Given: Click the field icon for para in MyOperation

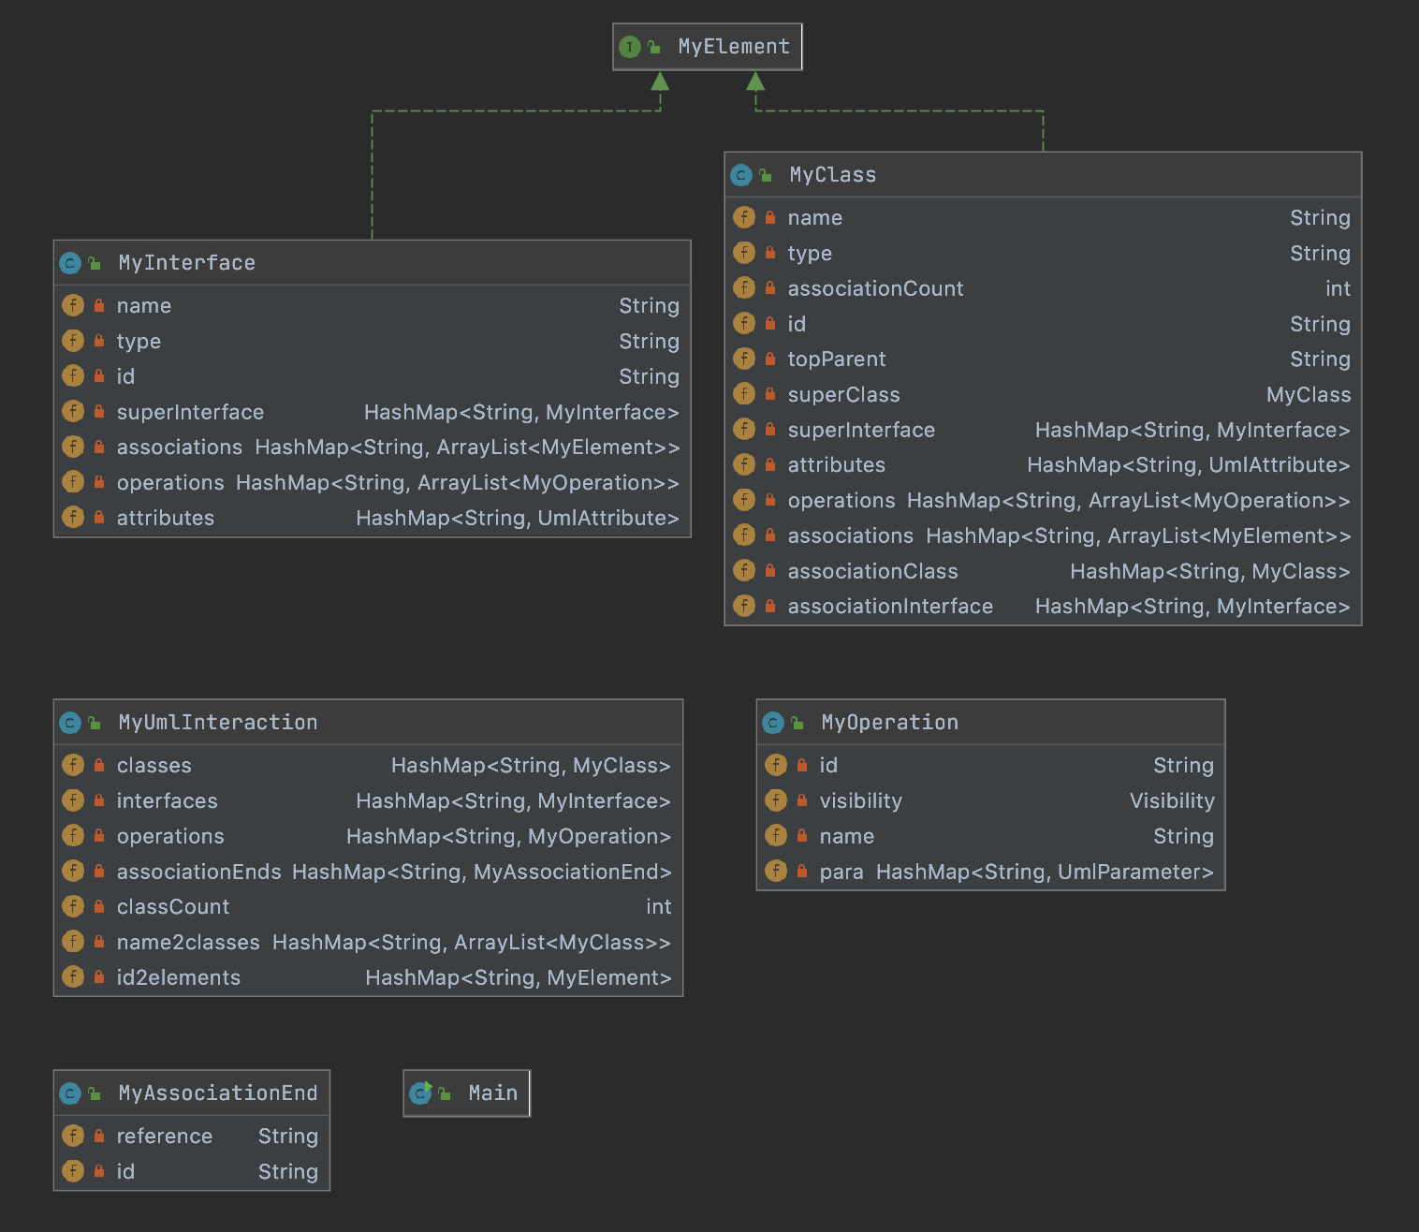Looking at the screenshot, I should 776,871.
